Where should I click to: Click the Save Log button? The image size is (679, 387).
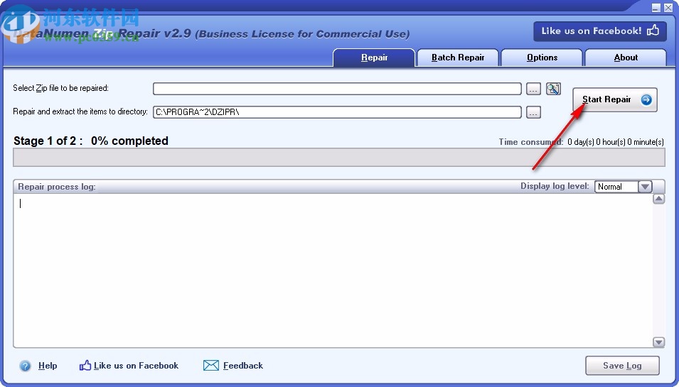622,366
